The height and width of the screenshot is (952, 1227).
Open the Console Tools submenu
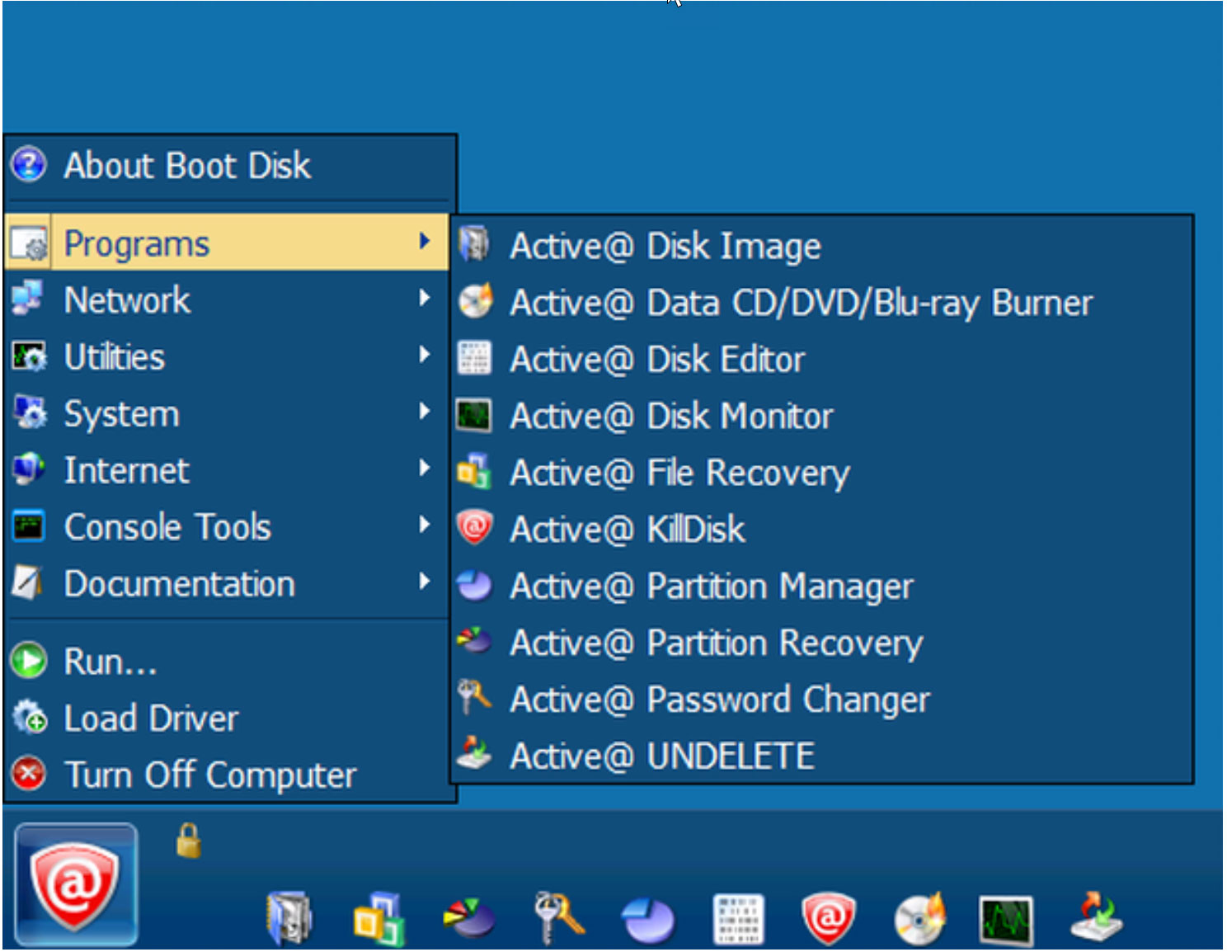[x=167, y=526]
